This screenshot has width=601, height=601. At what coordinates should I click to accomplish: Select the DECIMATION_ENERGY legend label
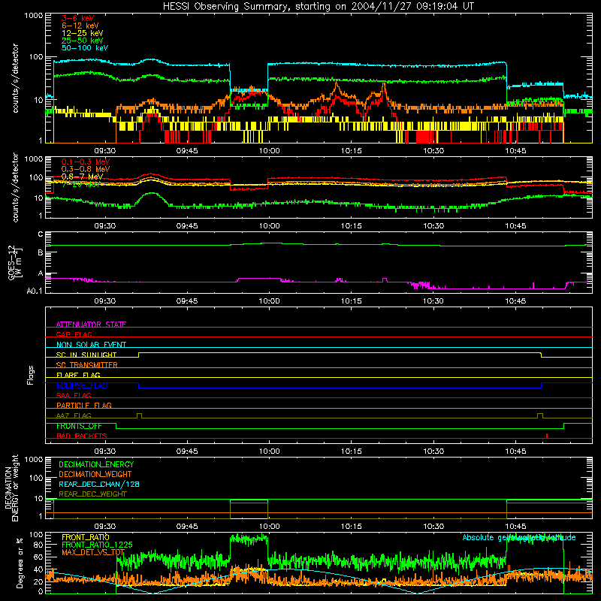96,464
